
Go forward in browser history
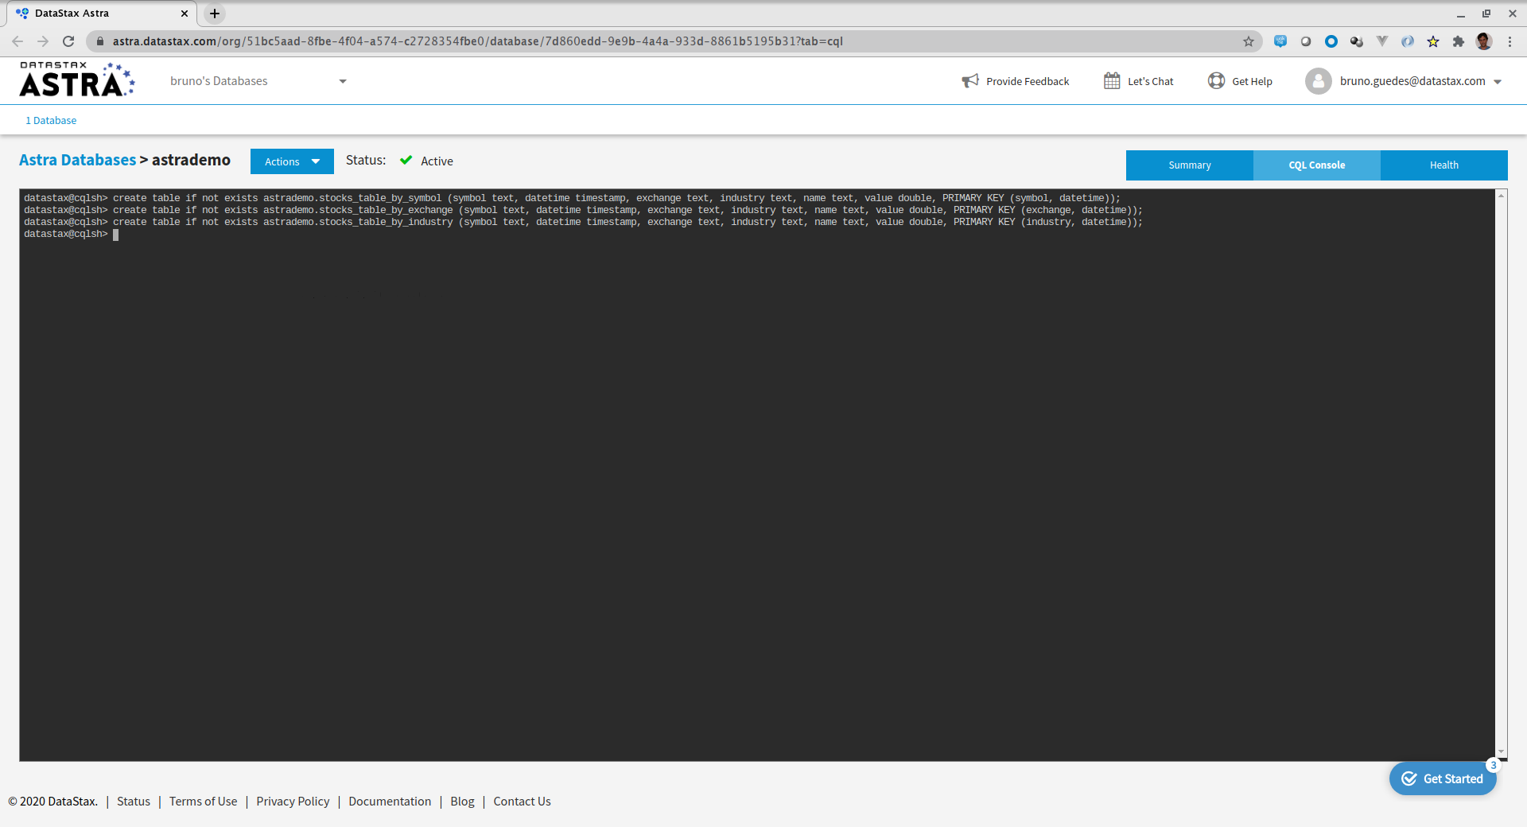(x=43, y=41)
